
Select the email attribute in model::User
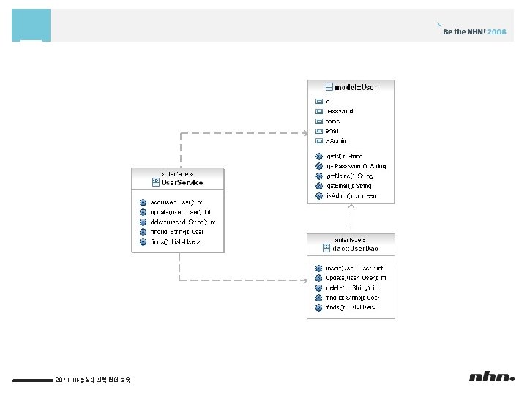[332, 132]
